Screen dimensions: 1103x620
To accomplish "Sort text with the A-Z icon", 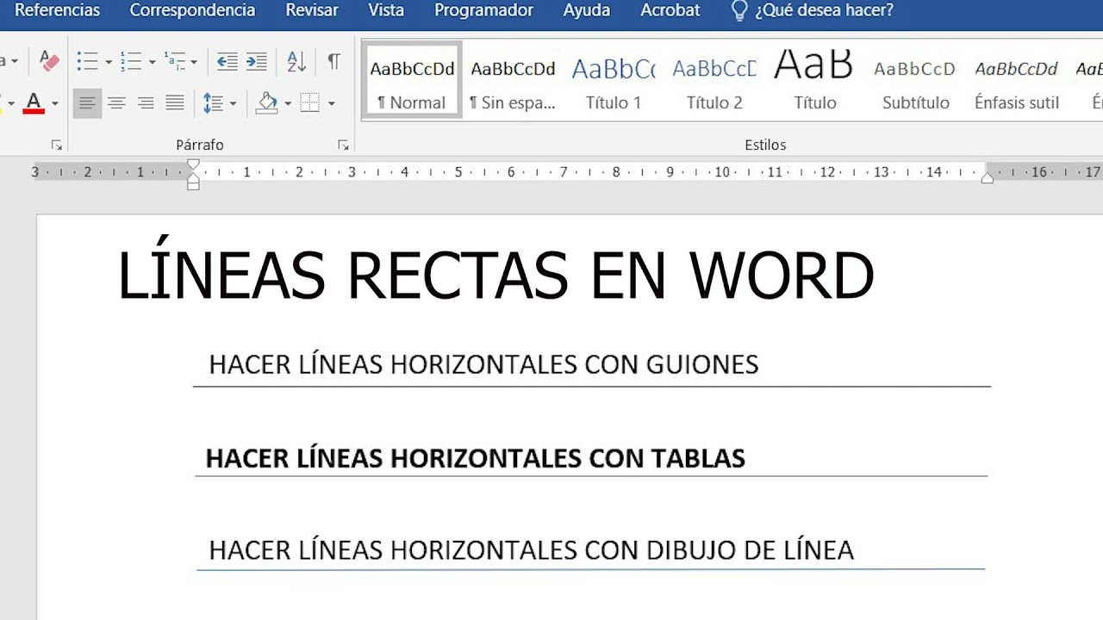I will [296, 62].
